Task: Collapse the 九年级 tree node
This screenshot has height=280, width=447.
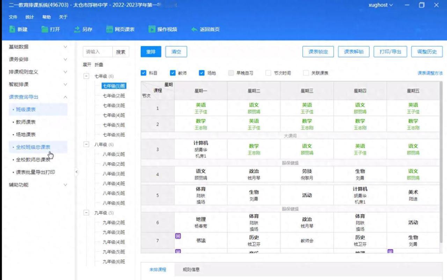Action: click(87, 213)
